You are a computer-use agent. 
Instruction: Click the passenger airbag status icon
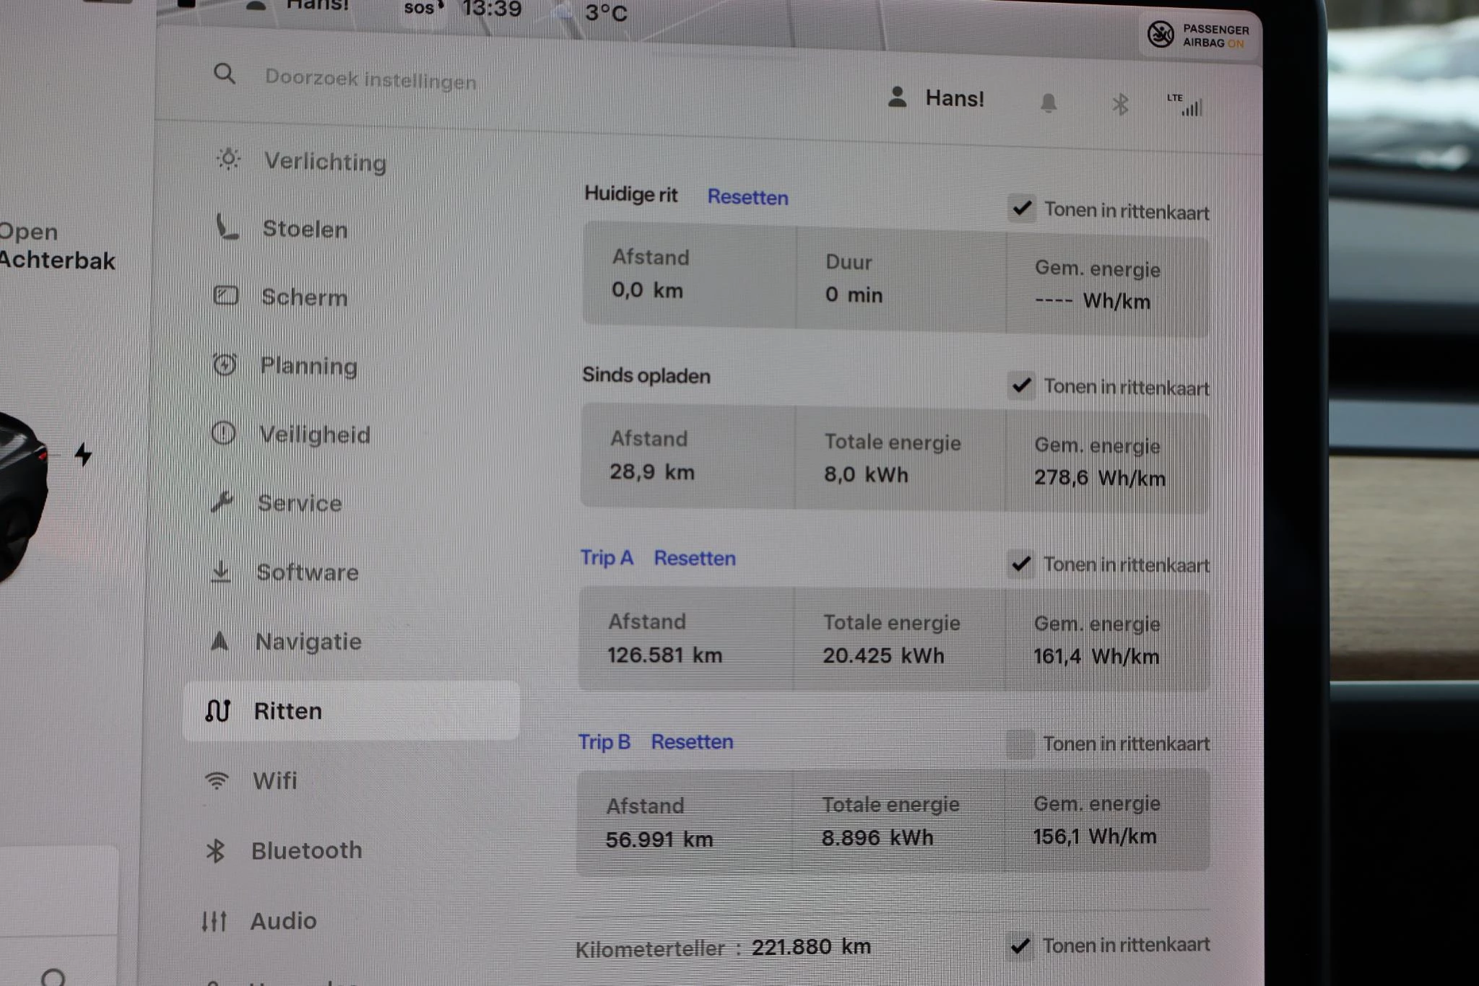[1161, 34]
